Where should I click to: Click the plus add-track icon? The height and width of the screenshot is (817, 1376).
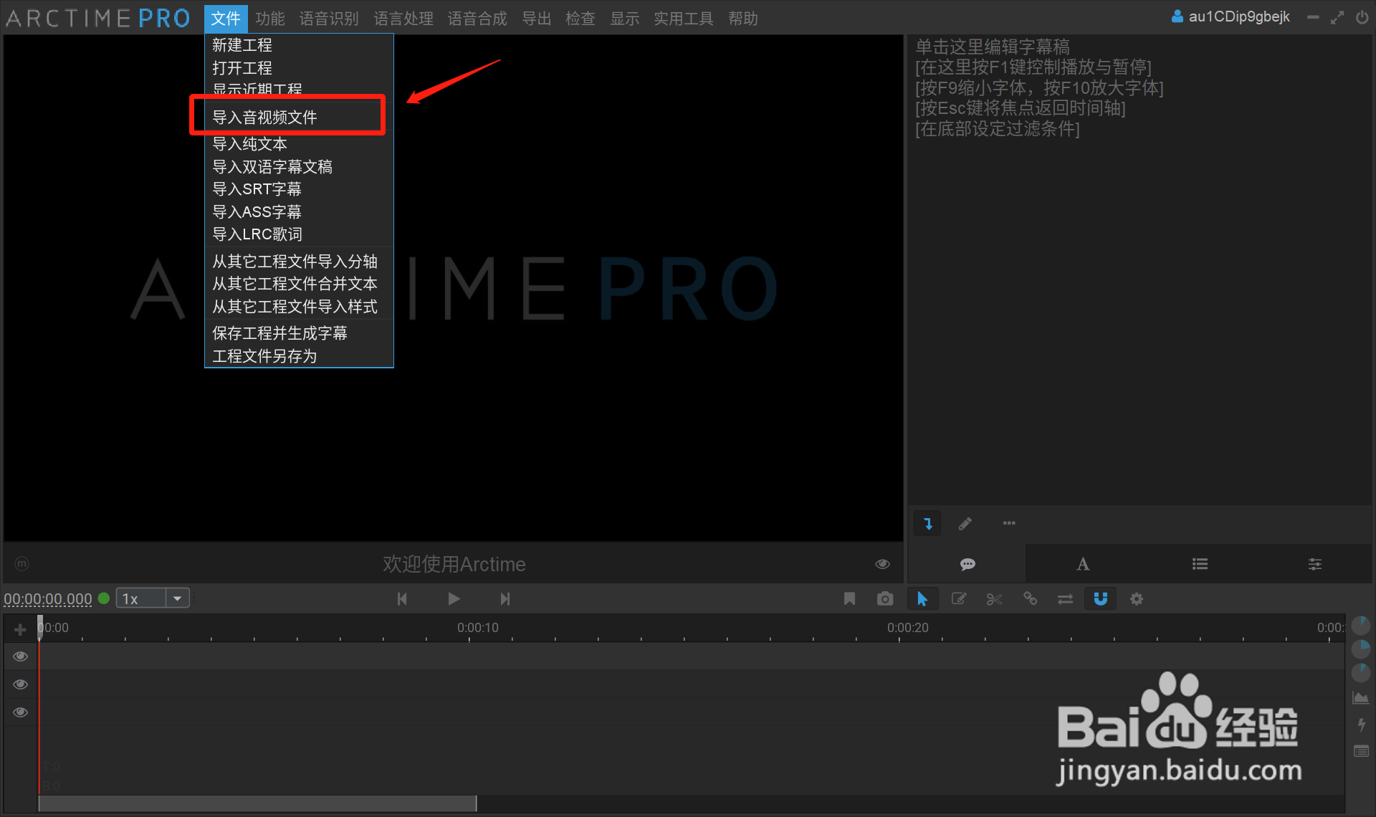pos(20,629)
